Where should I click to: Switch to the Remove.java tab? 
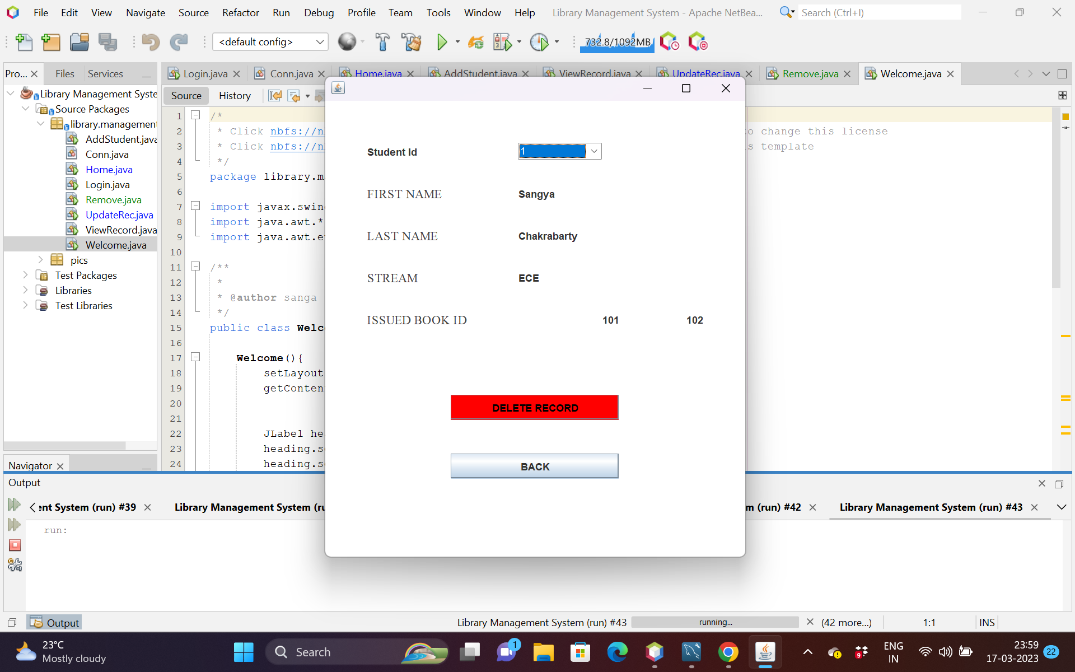pyautogui.click(x=810, y=74)
